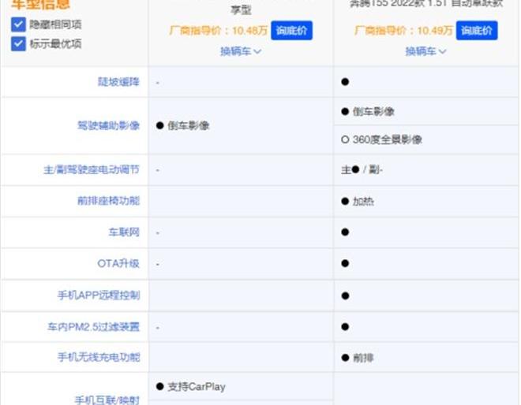
Task: Open 换辆车 dropdown under 10.49万 car
Action: (x=425, y=51)
